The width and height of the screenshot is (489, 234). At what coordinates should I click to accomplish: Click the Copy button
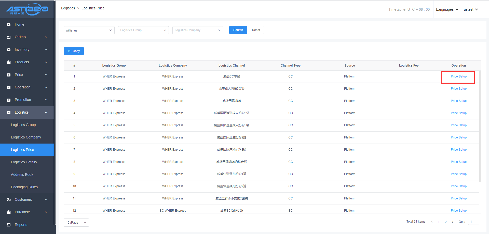[x=74, y=51]
